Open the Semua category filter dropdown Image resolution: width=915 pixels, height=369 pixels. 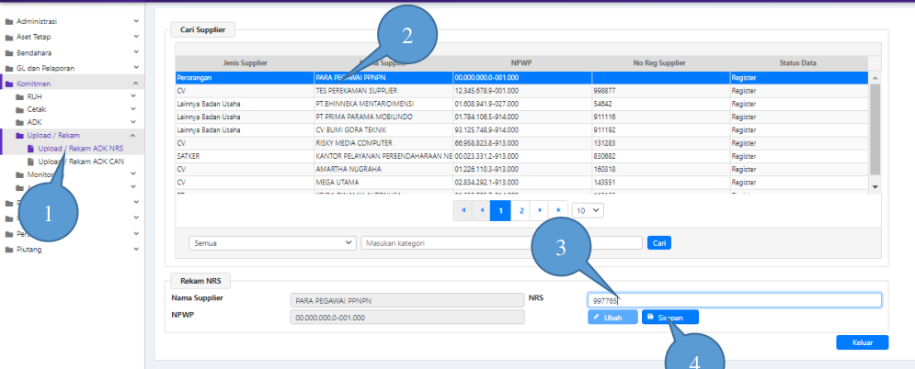pos(271,243)
